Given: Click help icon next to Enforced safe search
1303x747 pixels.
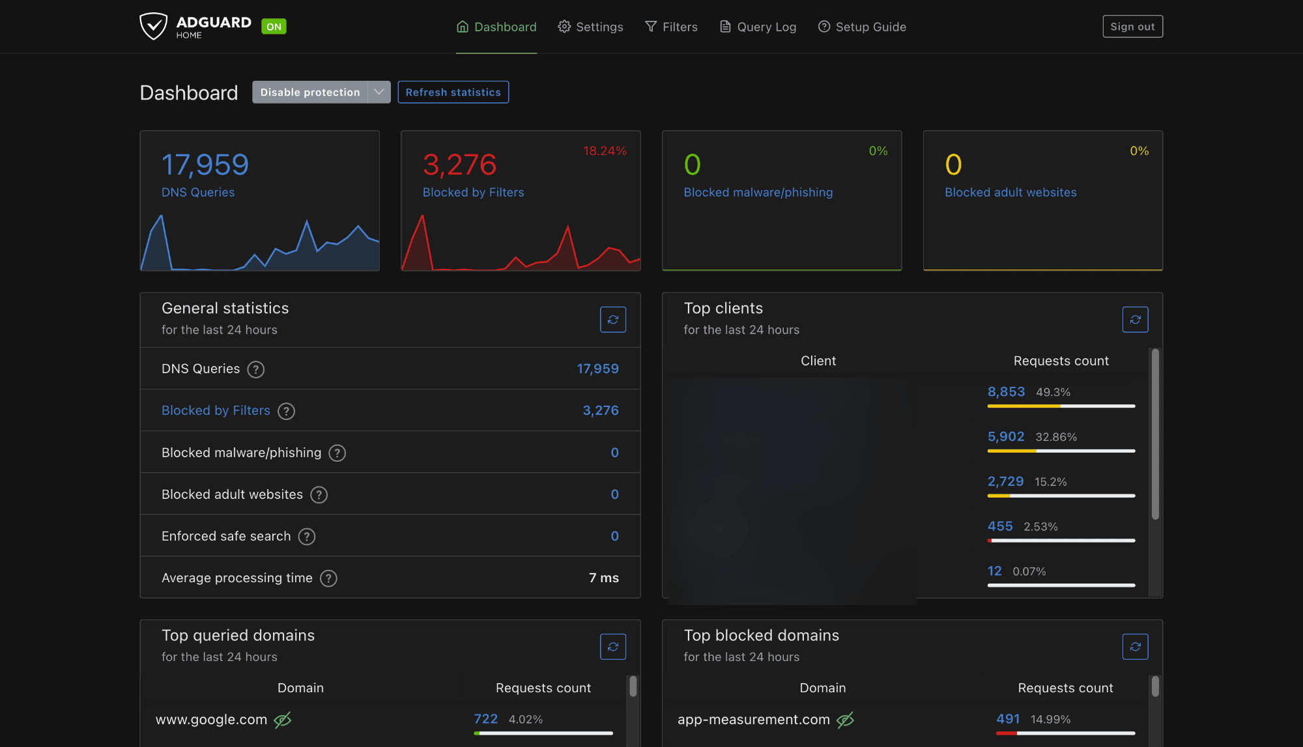Looking at the screenshot, I should tap(307, 536).
